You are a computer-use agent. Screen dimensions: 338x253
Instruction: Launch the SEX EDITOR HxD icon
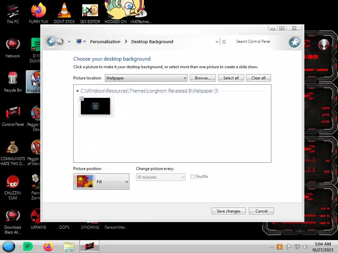(90, 13)
